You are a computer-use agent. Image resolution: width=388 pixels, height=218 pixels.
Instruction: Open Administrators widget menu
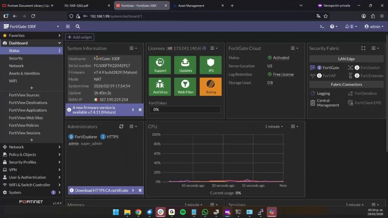(x=133, y=127)
